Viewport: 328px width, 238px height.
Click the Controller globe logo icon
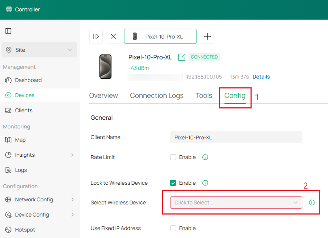click(x=9, y=9)
